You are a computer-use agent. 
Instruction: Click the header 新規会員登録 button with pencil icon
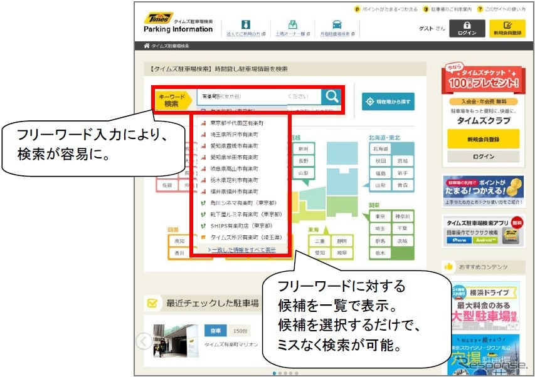[x=507, y=28]
